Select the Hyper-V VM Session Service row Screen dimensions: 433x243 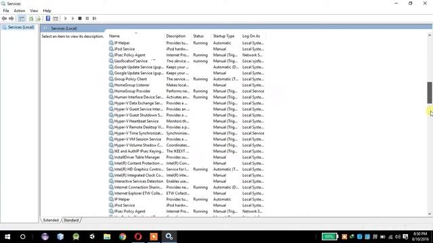point(187,140)
